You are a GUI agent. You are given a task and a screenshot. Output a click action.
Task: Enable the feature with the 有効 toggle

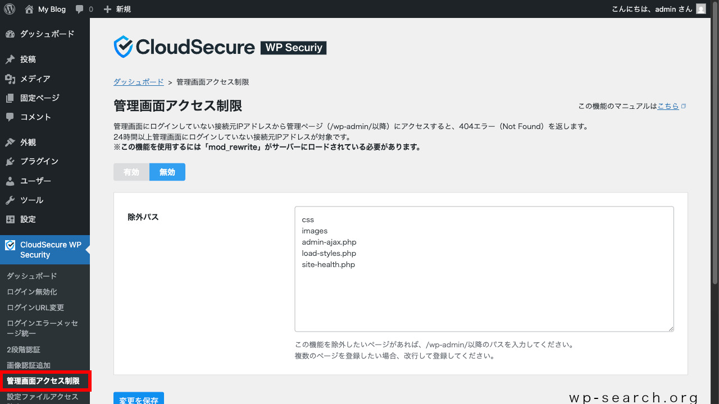[131, 172]
